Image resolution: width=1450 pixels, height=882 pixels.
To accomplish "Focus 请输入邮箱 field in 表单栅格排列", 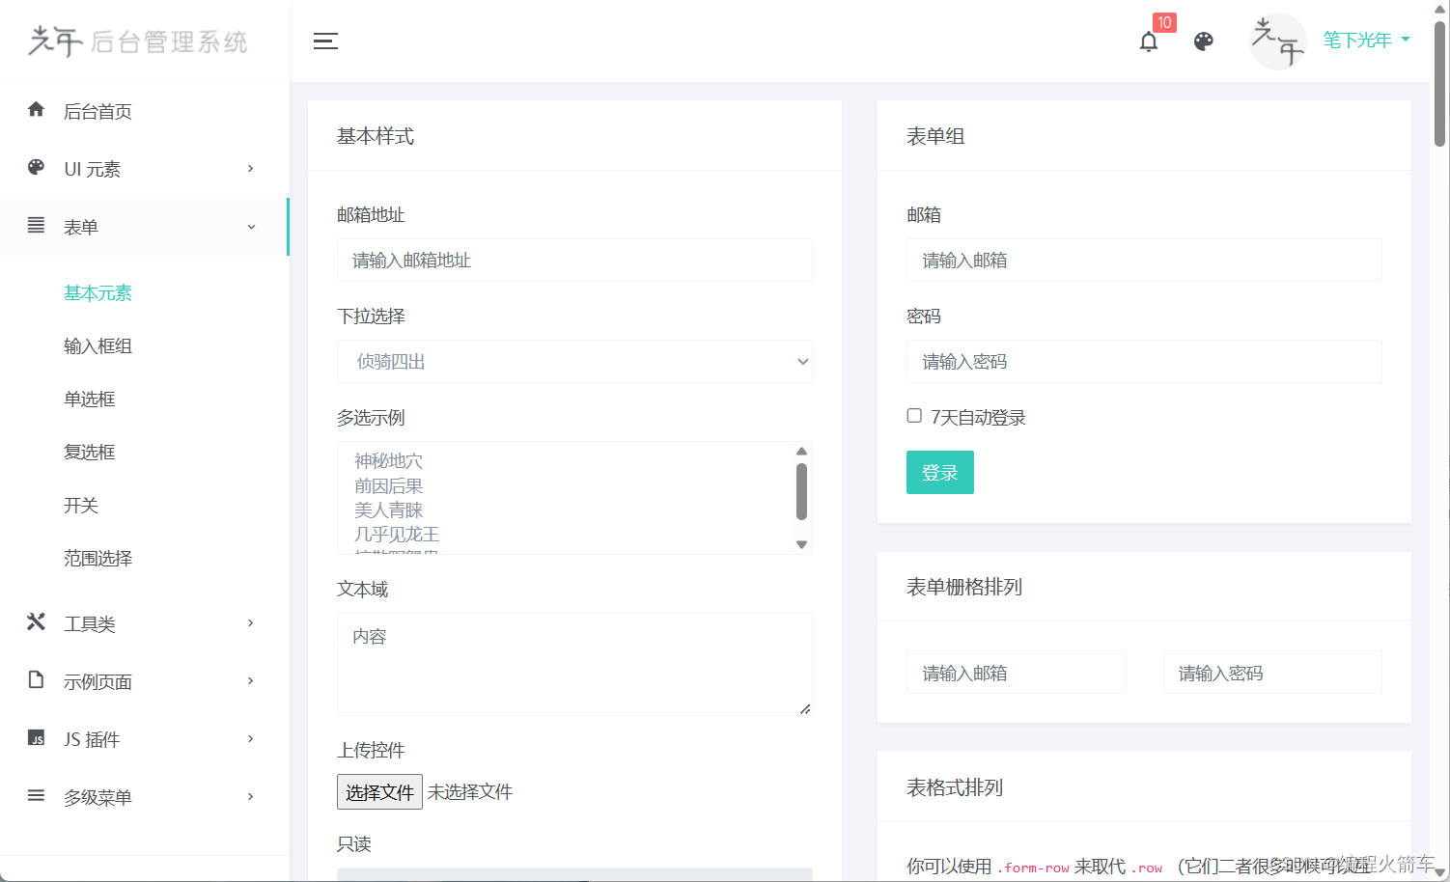I will tap(1017, 673).
